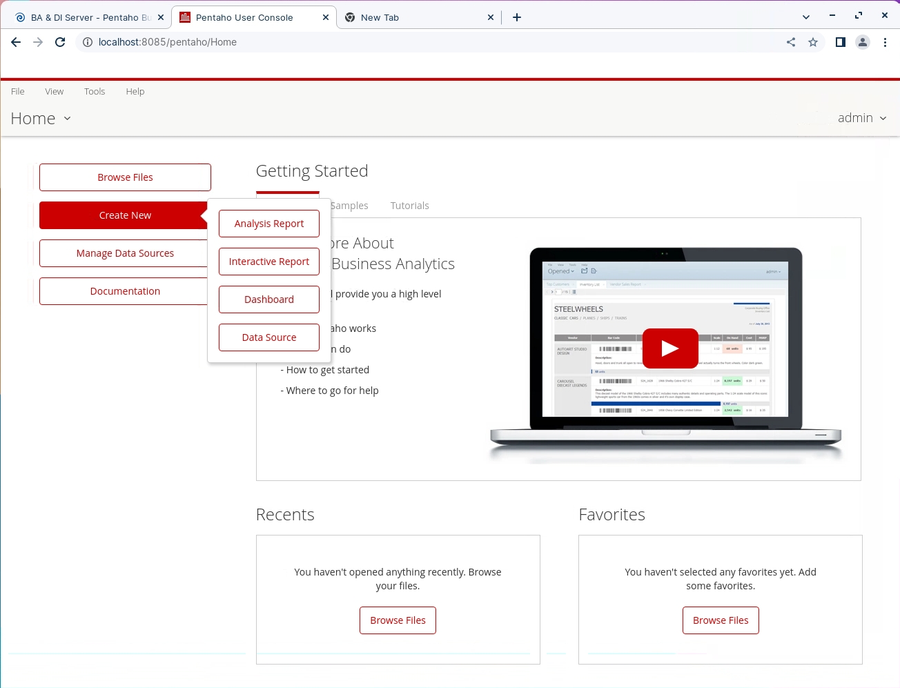Expand the browser tab search chevron
900x688 pixels.
pos(805,17)
